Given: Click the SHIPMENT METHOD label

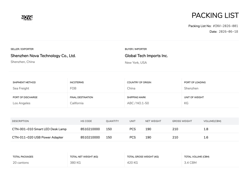Looking at the screenshot, I should (24, 83).
